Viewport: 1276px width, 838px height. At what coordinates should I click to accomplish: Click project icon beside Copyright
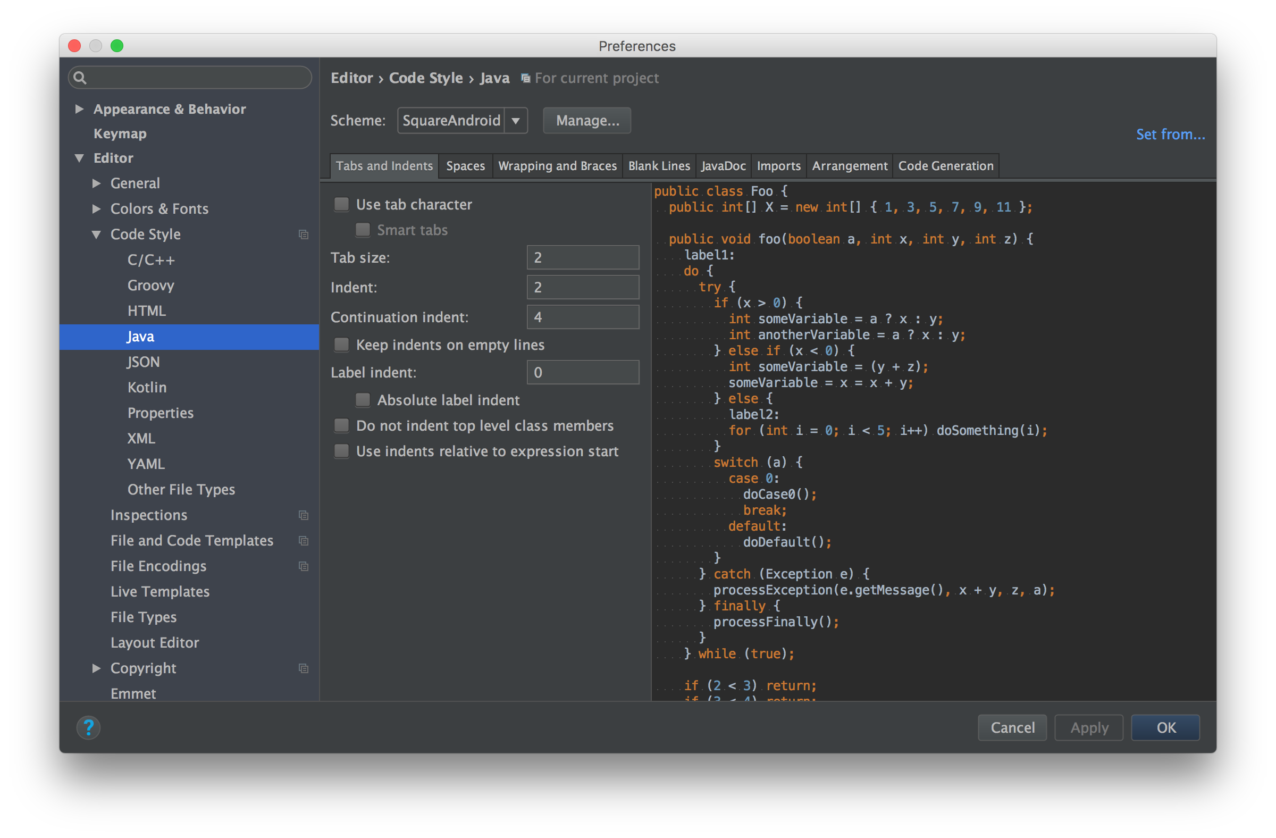pyautogui.click(x=304, y=668)
